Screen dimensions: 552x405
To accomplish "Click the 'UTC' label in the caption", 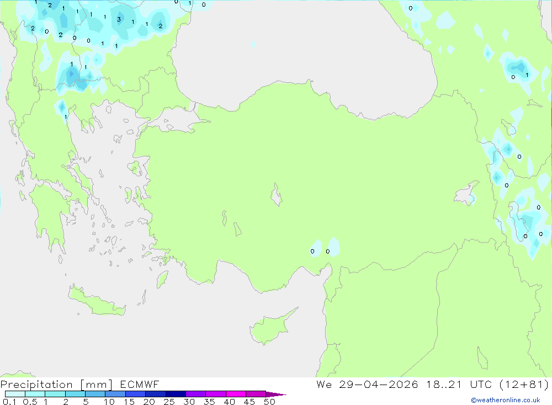I will point(481,384).
